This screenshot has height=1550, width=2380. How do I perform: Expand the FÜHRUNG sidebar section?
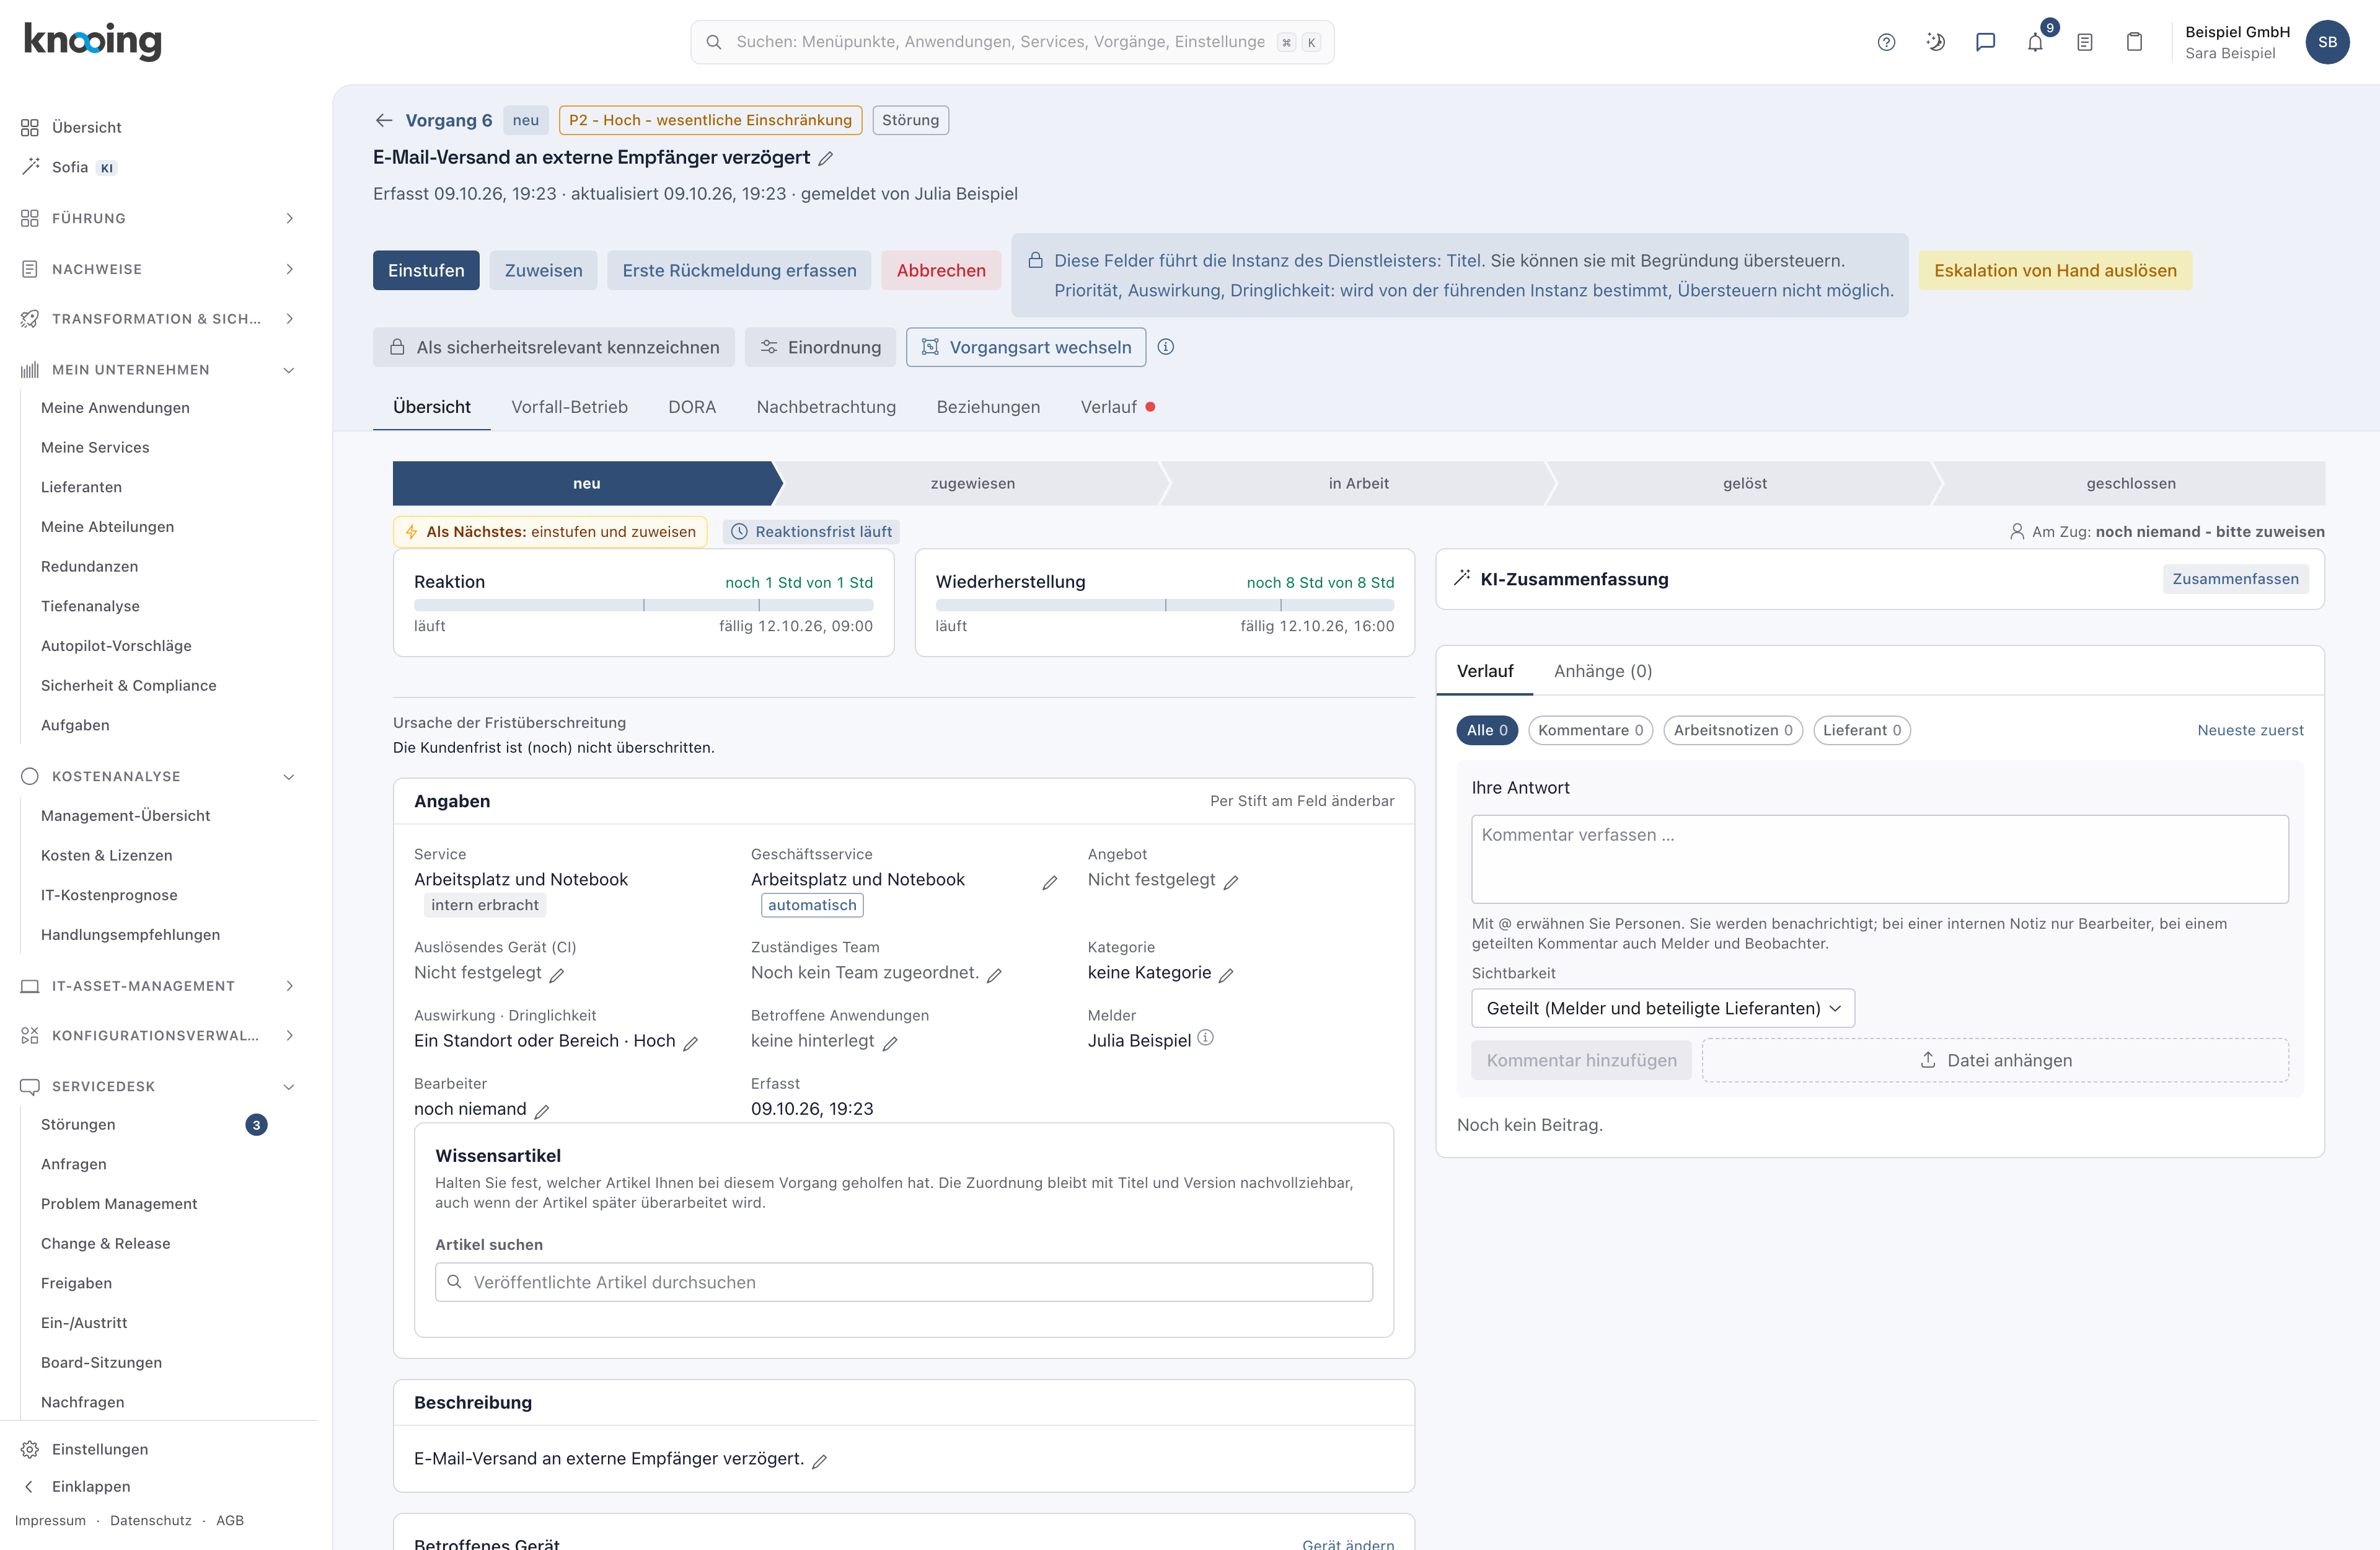[159, 218]
